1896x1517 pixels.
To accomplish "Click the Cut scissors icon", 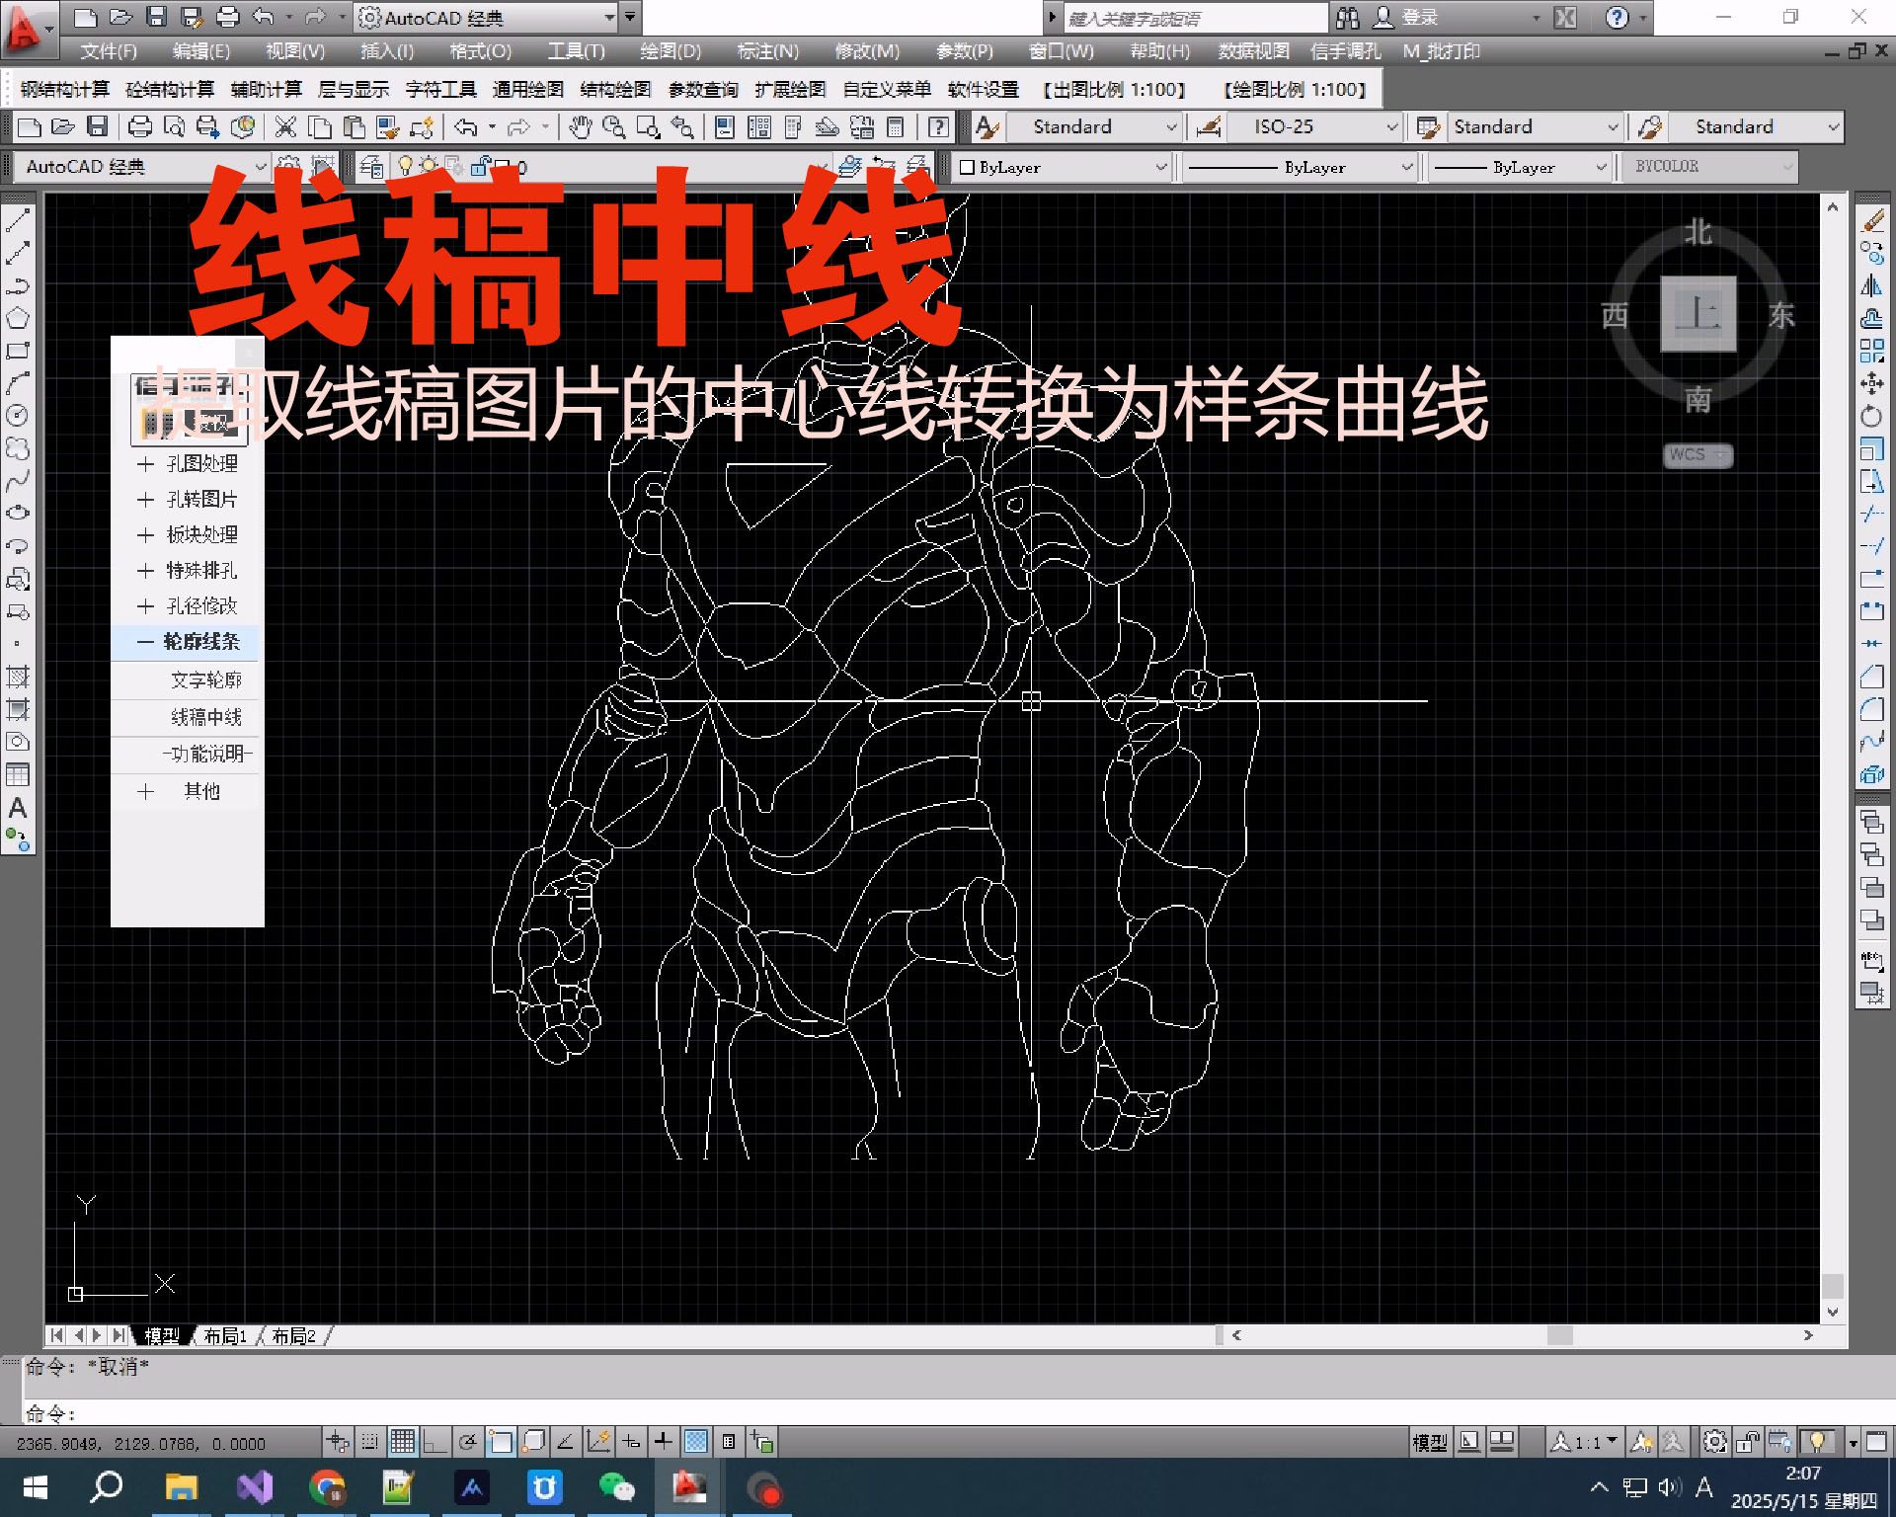I will [285, 126].
